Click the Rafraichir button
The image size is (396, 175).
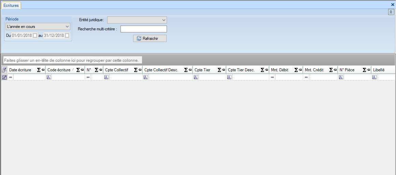point(150,38)
